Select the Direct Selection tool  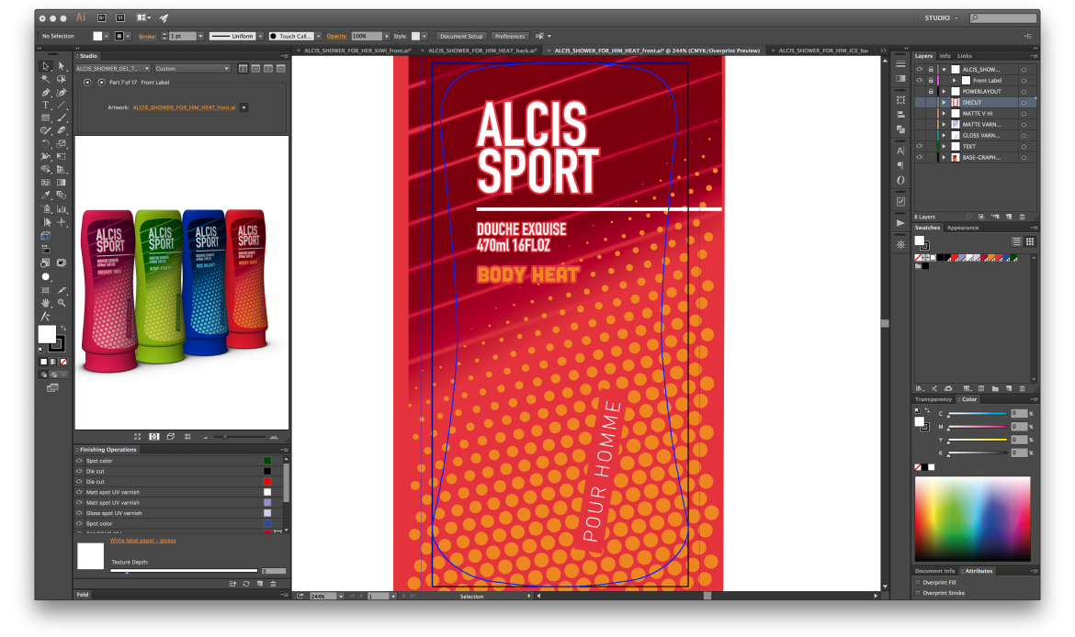tap(61, 66)
